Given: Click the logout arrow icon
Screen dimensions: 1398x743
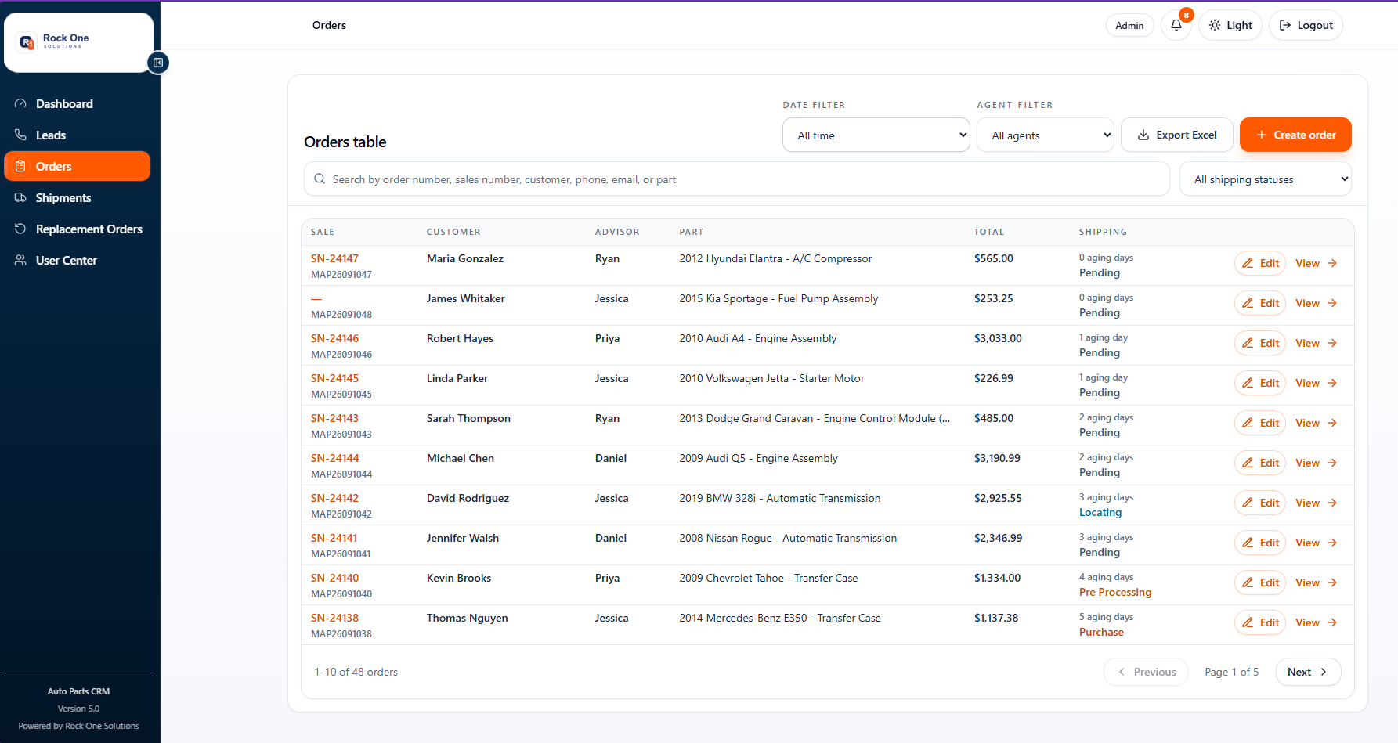Looking at the screenshot, I should tap(1284, 25).
